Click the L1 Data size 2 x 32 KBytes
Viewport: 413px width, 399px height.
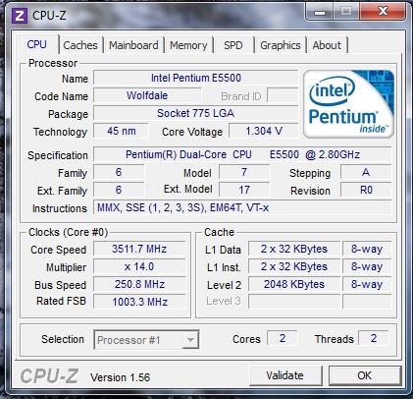pyautogui.click(x=294, y=249)
